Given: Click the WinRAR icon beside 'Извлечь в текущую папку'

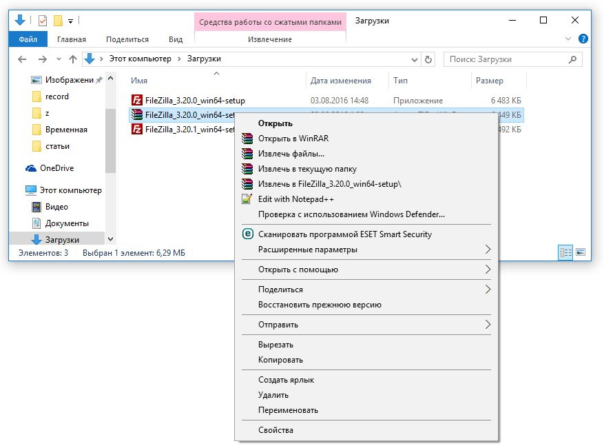Looking at the screenshot, I should 247,169.
